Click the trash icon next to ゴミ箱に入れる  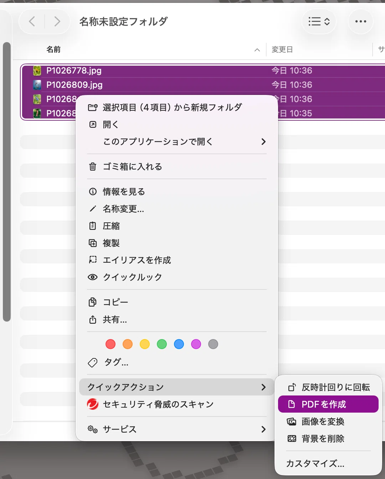[x=93, y=166]
